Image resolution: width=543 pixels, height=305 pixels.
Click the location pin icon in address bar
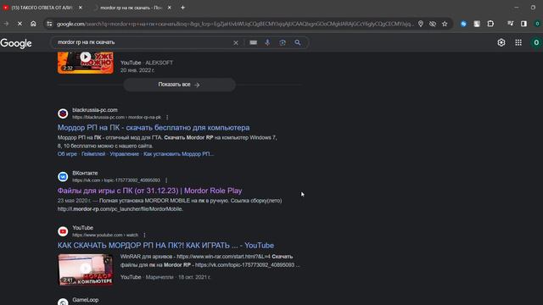tap(421, 24)
